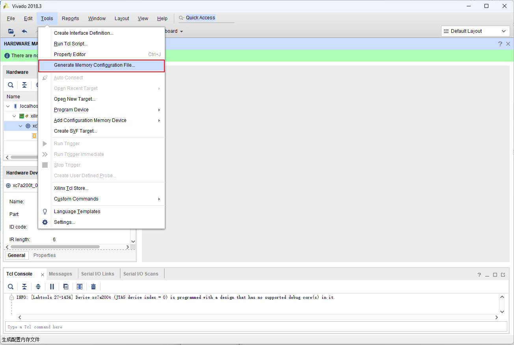
Task: Collapse the xc7 device tree node
Action: (x=21, y=126)
